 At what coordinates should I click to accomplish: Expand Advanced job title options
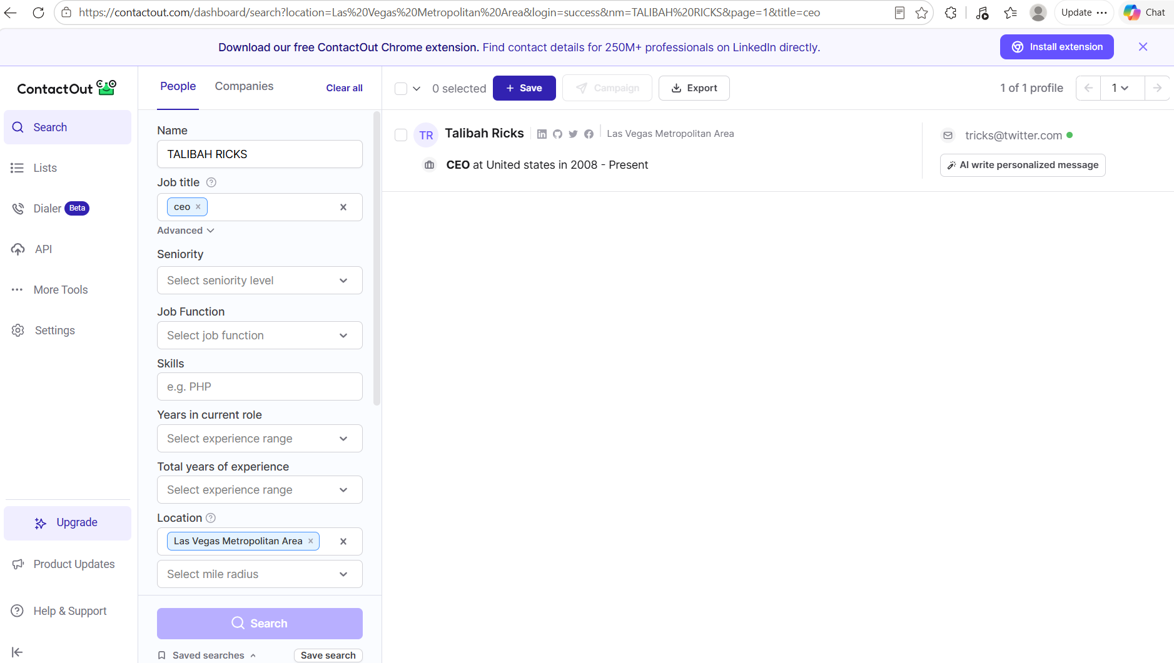pos(186,231)
